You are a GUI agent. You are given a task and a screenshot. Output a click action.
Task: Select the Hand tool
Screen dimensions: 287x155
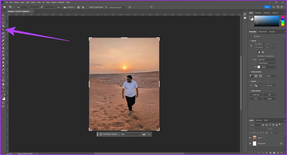(3, 84)
